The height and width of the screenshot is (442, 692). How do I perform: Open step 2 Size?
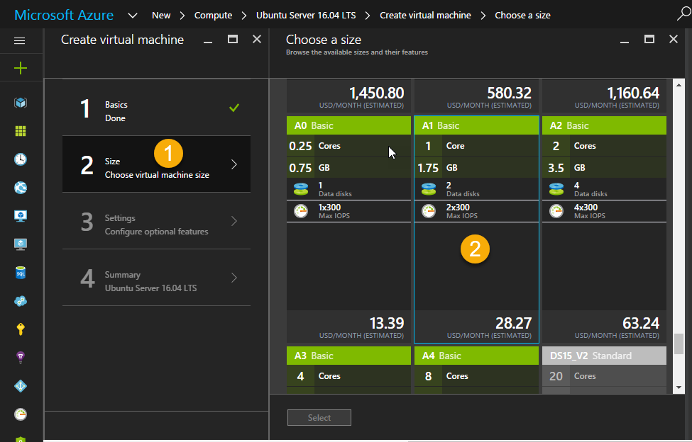[x=157, y=164]
